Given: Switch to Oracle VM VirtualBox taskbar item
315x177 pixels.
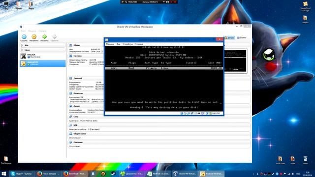Looking at the screenshot, I should tap(185, 174).
